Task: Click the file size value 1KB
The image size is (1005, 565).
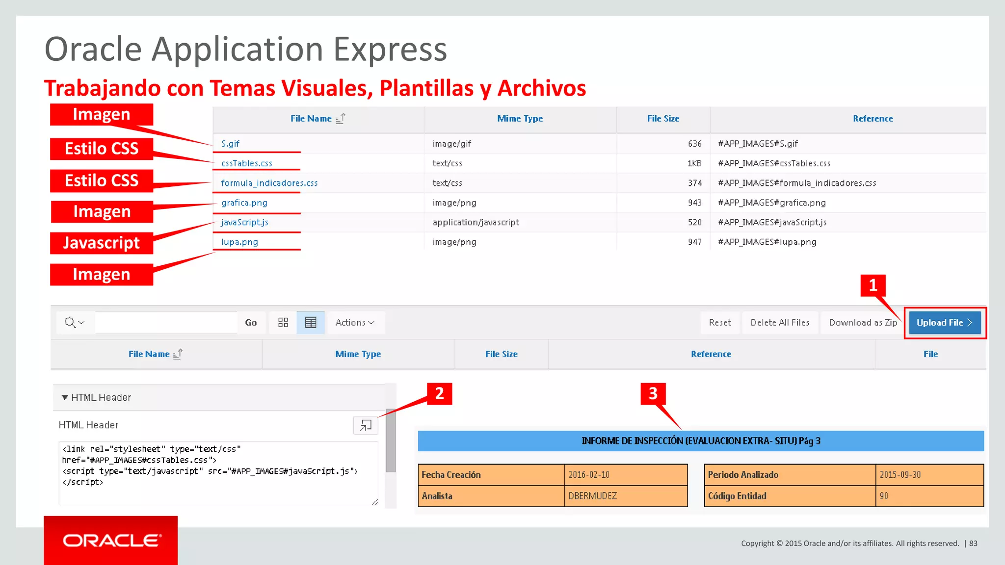Action: (x=694, y=163)
